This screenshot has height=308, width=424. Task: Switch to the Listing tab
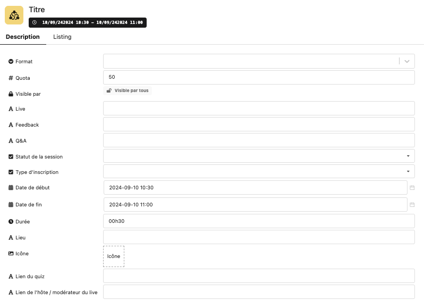(62, 37)
